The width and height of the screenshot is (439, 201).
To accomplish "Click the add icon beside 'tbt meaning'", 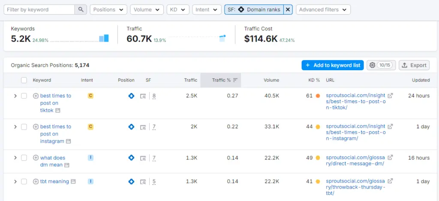I will coord(36,182).
